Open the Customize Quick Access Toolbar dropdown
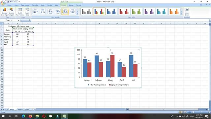Viewport: 211px width, 119px height. coord(20,2)
